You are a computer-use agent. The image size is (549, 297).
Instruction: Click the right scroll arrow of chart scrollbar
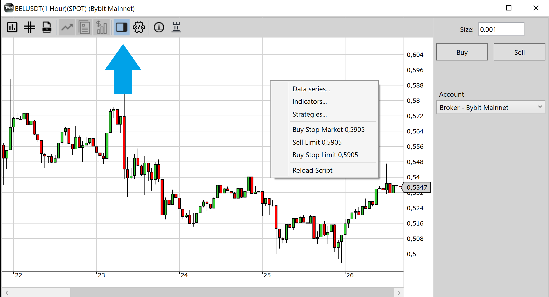(x=399, y=293)
